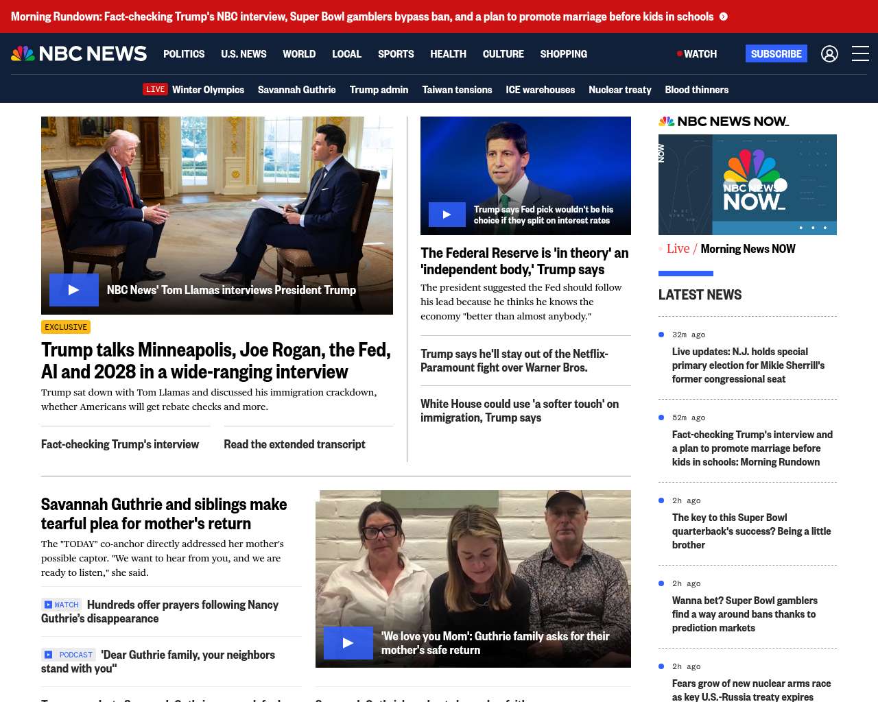Click the Subscribe button
The height and width of the screenshot is (702, 878).
pyautogui.click(x=776, y=53)
